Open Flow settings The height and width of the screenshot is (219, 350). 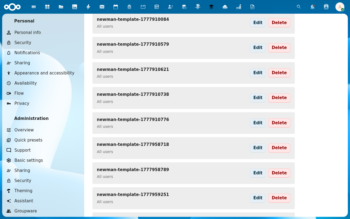click(43, 93)
